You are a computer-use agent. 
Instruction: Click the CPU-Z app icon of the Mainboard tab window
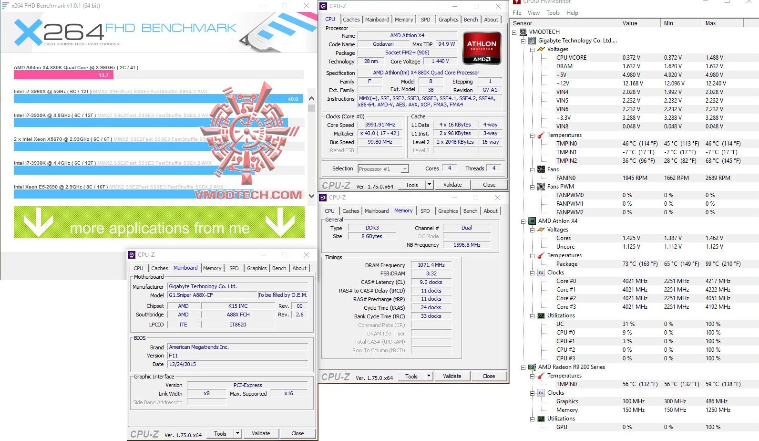coord(132,255)
